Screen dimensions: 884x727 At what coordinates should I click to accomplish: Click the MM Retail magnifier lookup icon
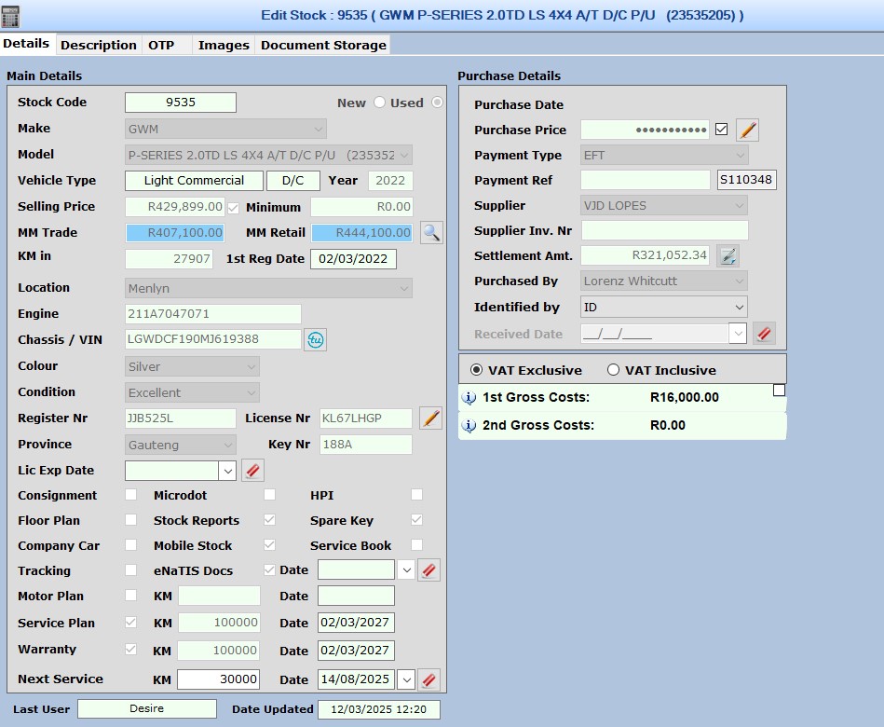point(430,233)
